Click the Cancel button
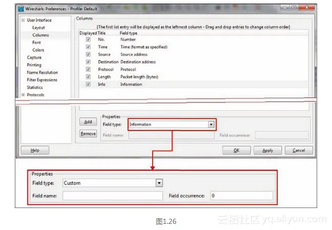The image size is (332, 230). [x=299, y=150]
